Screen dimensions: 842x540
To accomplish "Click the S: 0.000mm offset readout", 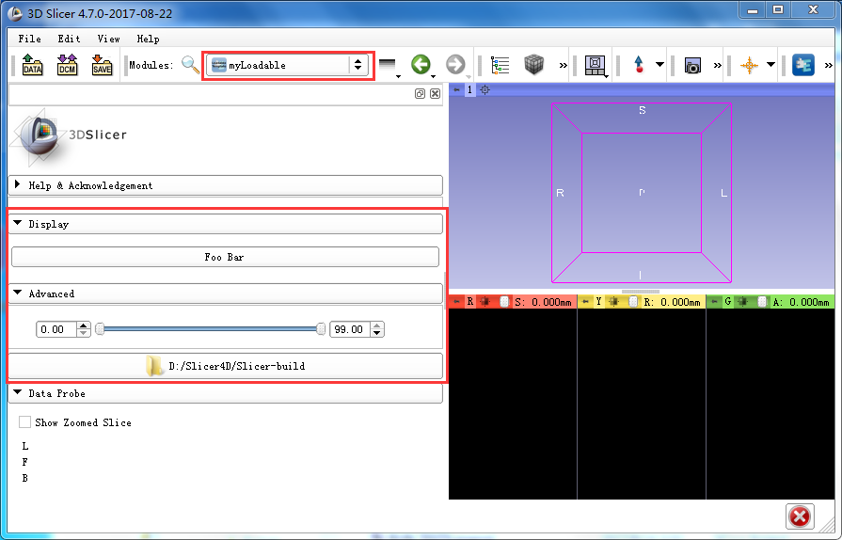I will [x=543, y=302].
